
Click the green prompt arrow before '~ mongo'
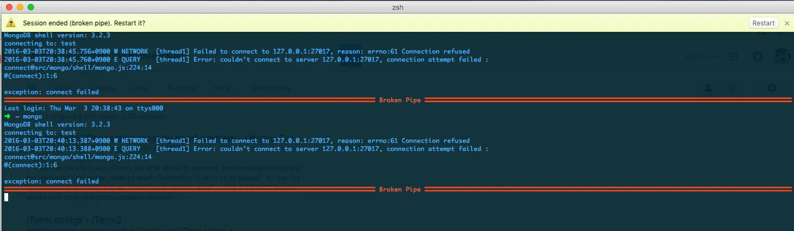(x=7, y=116)
